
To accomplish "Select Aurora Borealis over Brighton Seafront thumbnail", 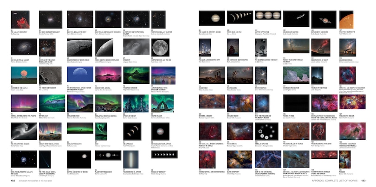I will click(163, 75).
